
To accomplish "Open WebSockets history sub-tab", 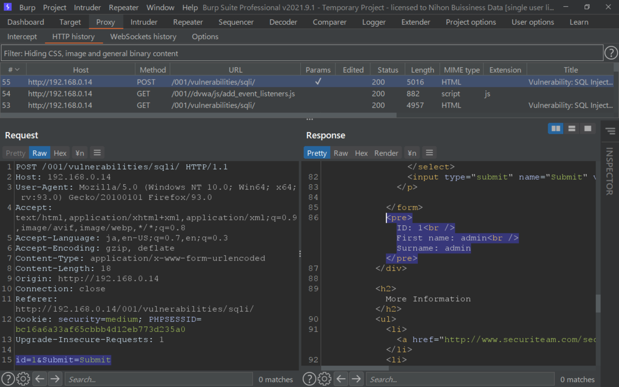I will [x=143, y=37].
